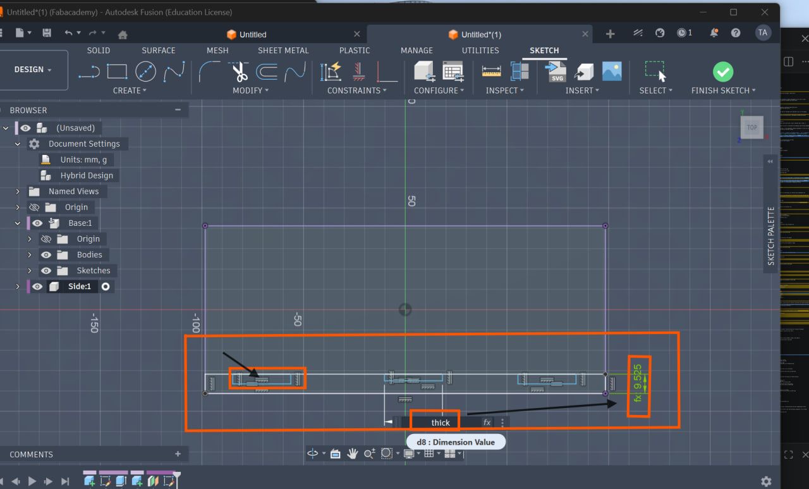Toggle visibility of the Sketches folder

point(46,271)
